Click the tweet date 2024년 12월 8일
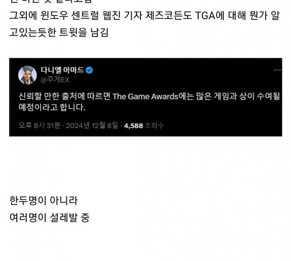Image resolution: width=291 pixels, height=261 pixels. [92, 125]
